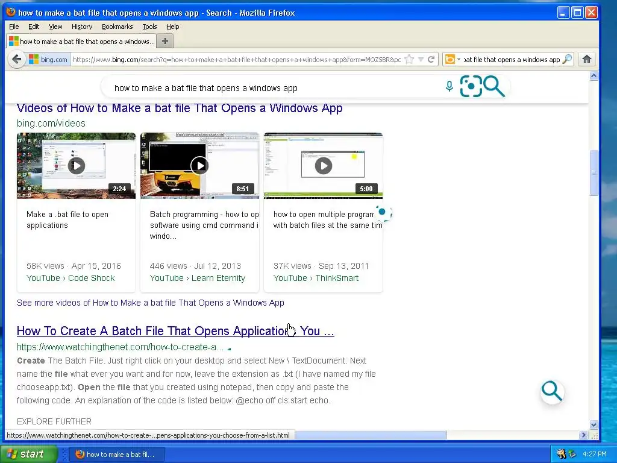Open 'how to open multiple program' video title
The image size is (617, 463).
(327, 219)
